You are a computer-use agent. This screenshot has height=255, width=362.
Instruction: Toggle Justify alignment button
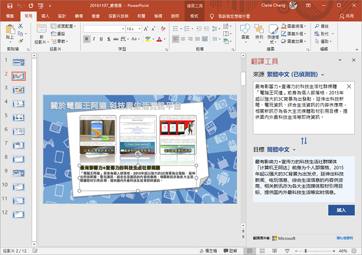point(198,39)
